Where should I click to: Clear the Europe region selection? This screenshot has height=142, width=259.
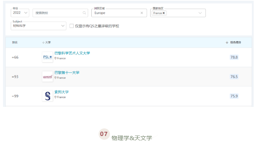142,13
